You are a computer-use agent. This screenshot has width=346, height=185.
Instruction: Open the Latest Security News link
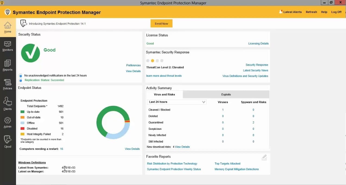pos(255,70)
